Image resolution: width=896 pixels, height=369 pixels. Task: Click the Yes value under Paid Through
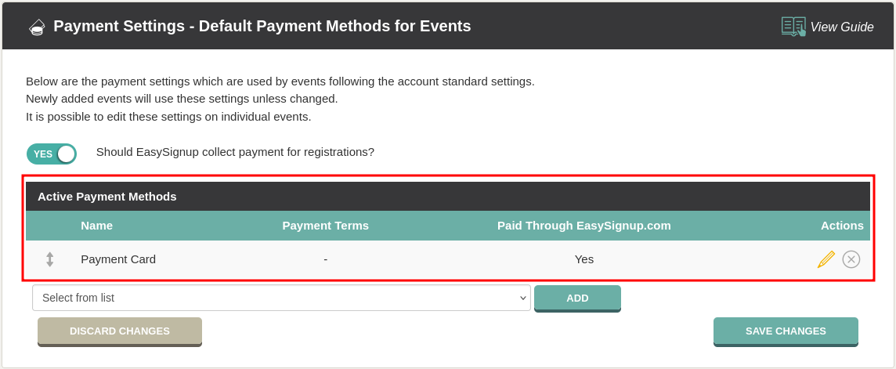(x=584, y=259)
